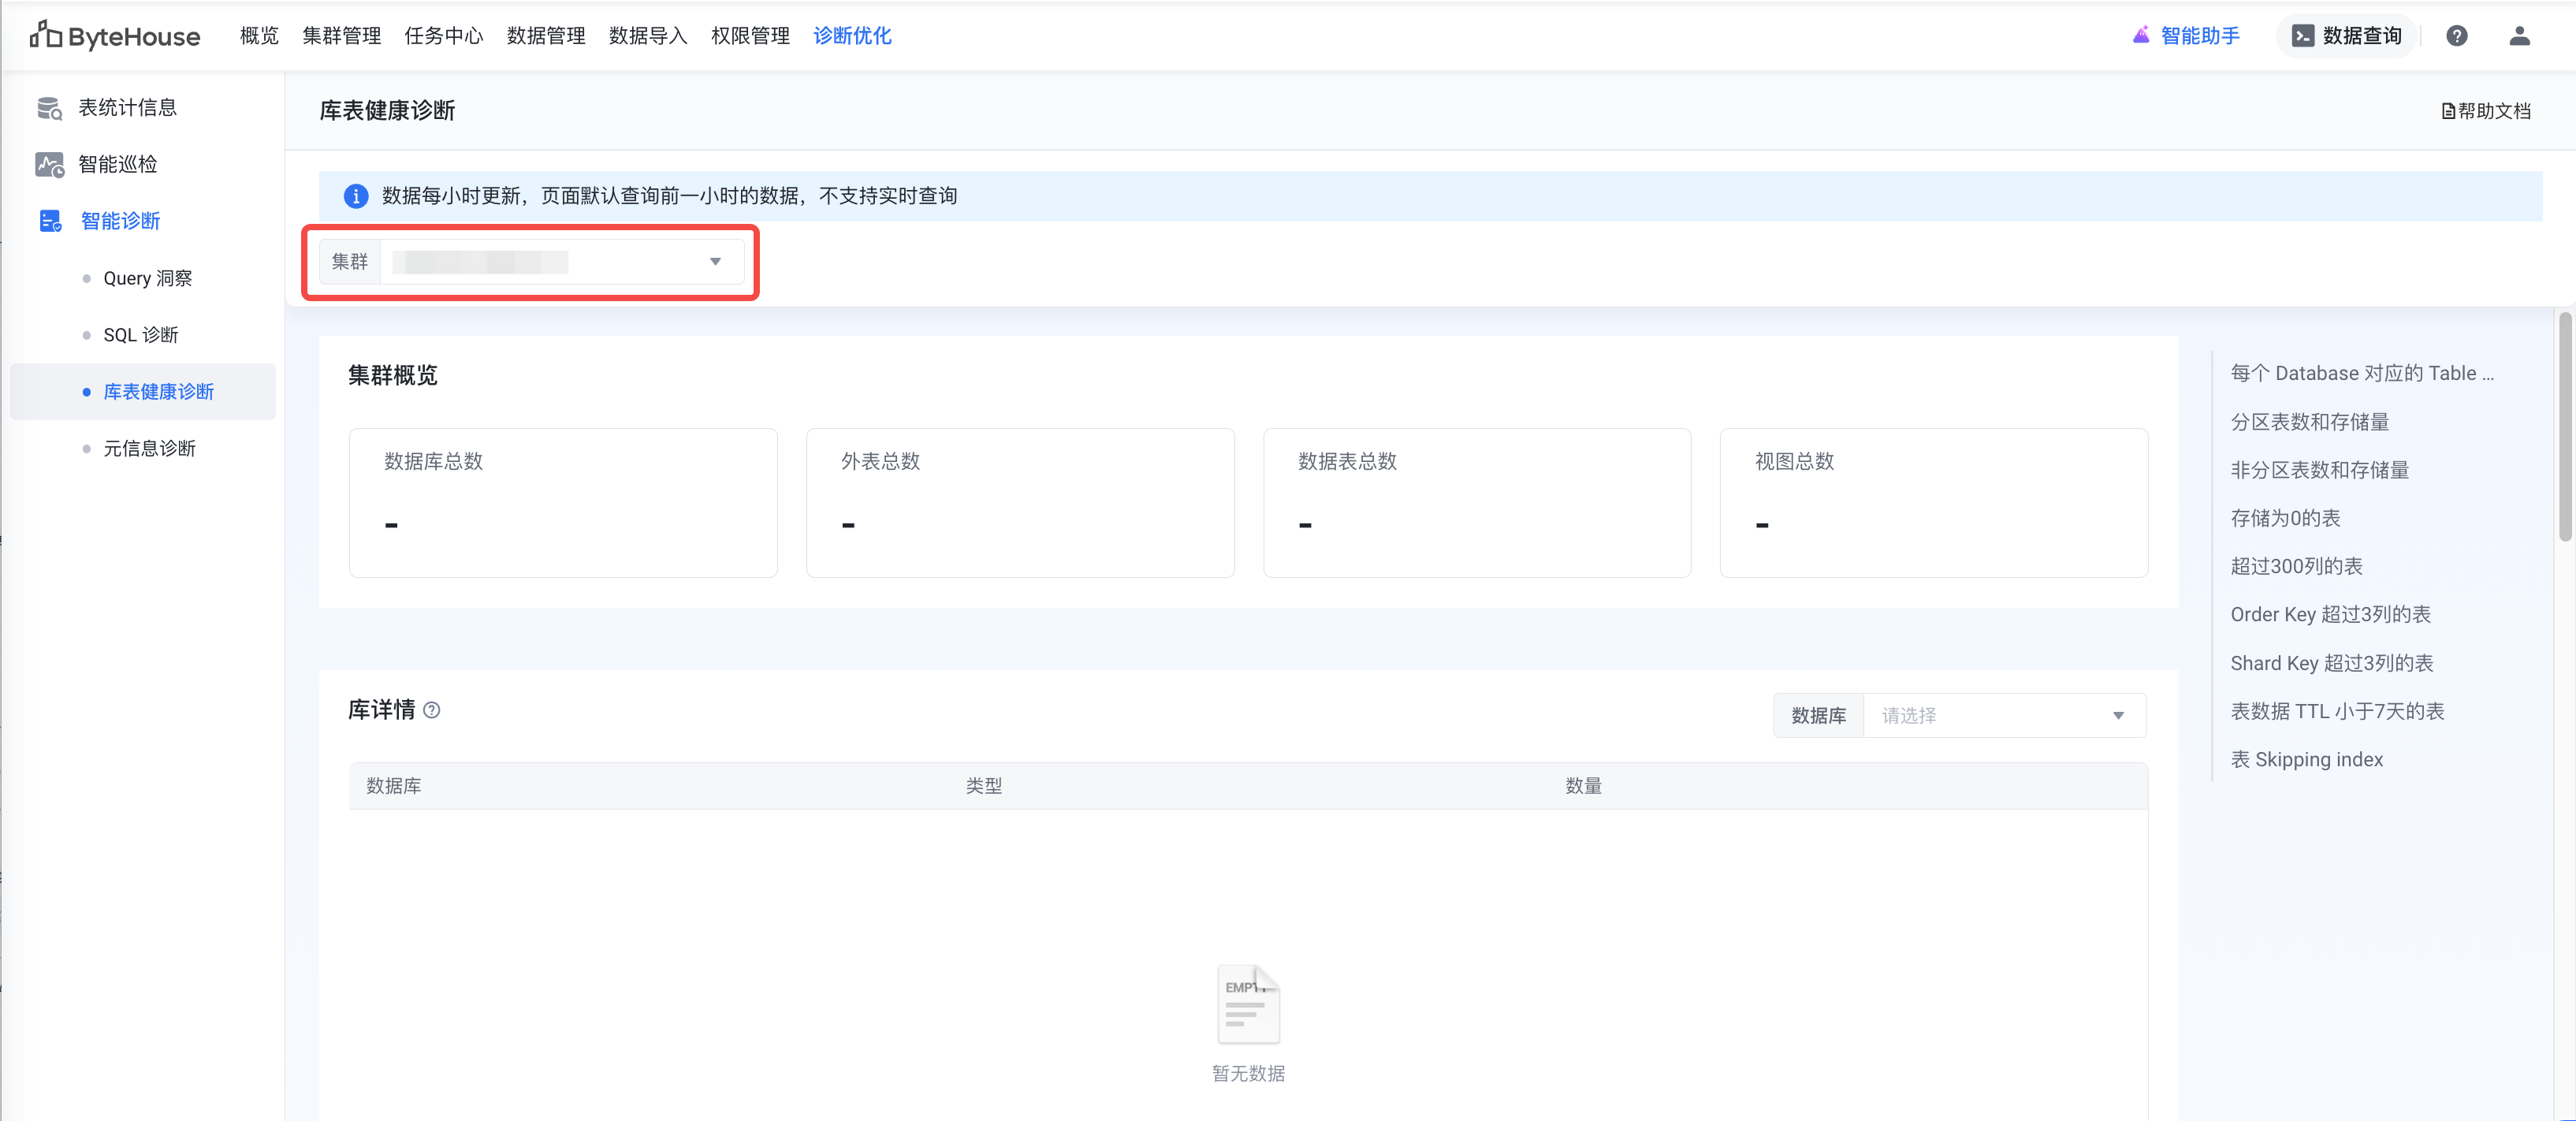Open the 智能助手 assistant icon
This screenshot has width=2576, height=1121.
2140,35
